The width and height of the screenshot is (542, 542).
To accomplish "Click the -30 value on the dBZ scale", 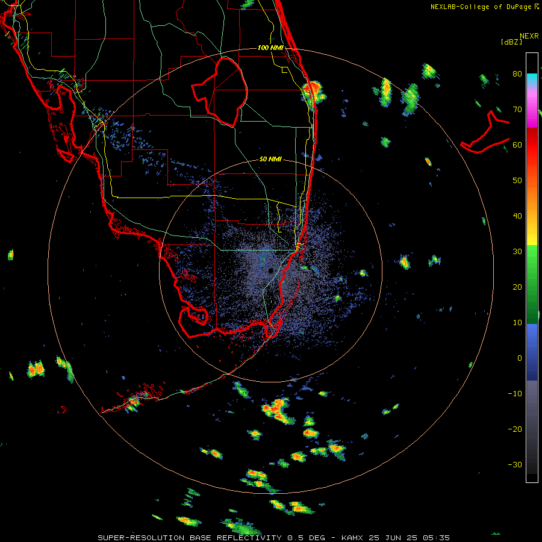I will tap(515, 464).
